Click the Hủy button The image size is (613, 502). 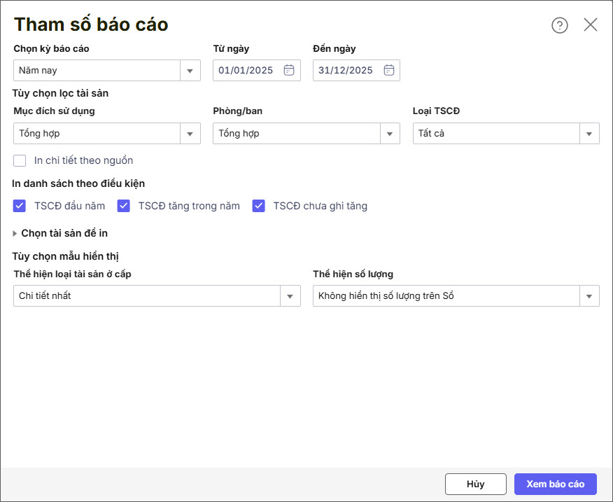click(475, 484)
